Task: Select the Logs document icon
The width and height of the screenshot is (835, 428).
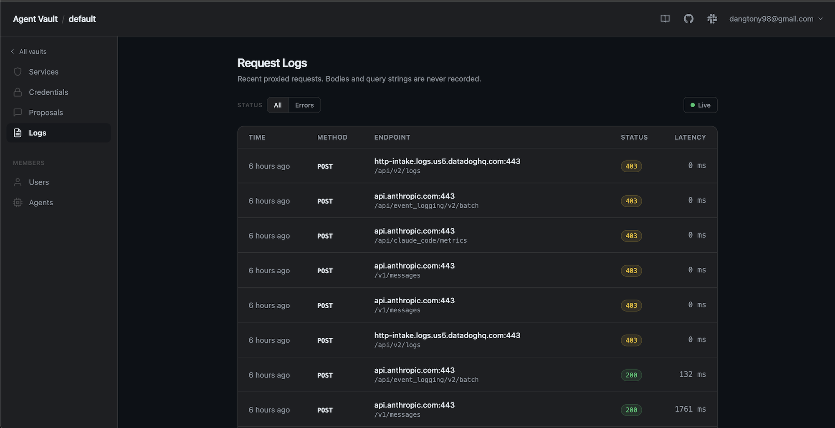Action: (x=17, y=133)
